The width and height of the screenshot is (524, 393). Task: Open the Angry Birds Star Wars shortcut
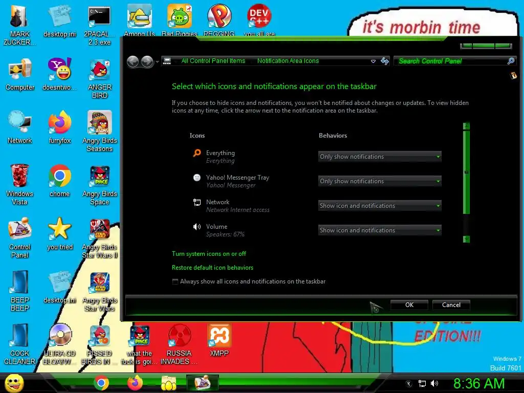click(99, 291)
